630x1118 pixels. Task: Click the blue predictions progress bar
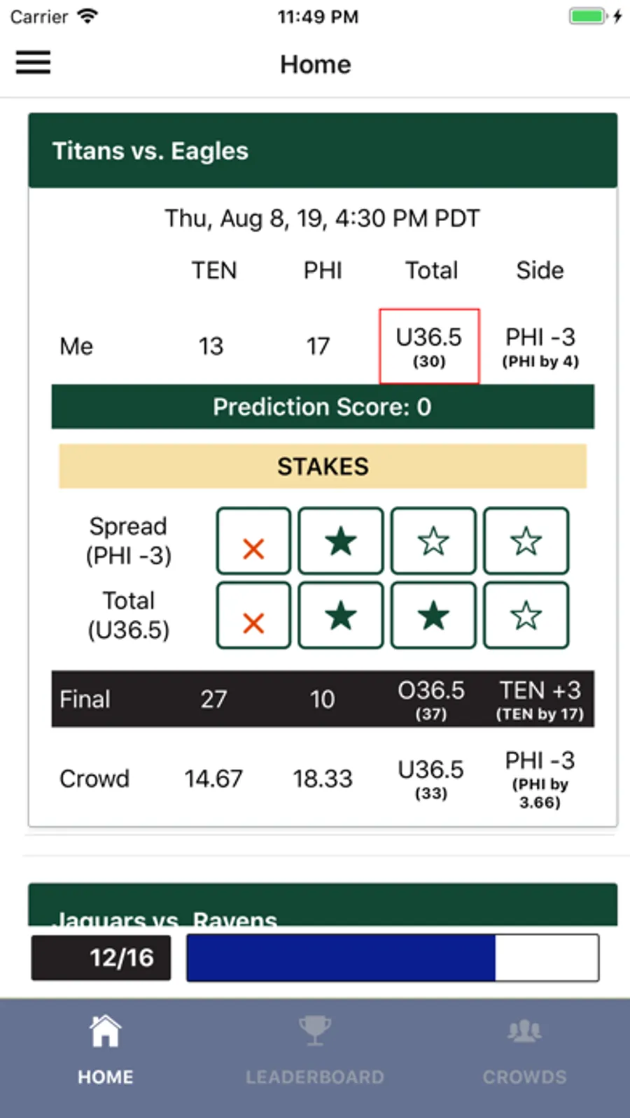coord(392,958)
